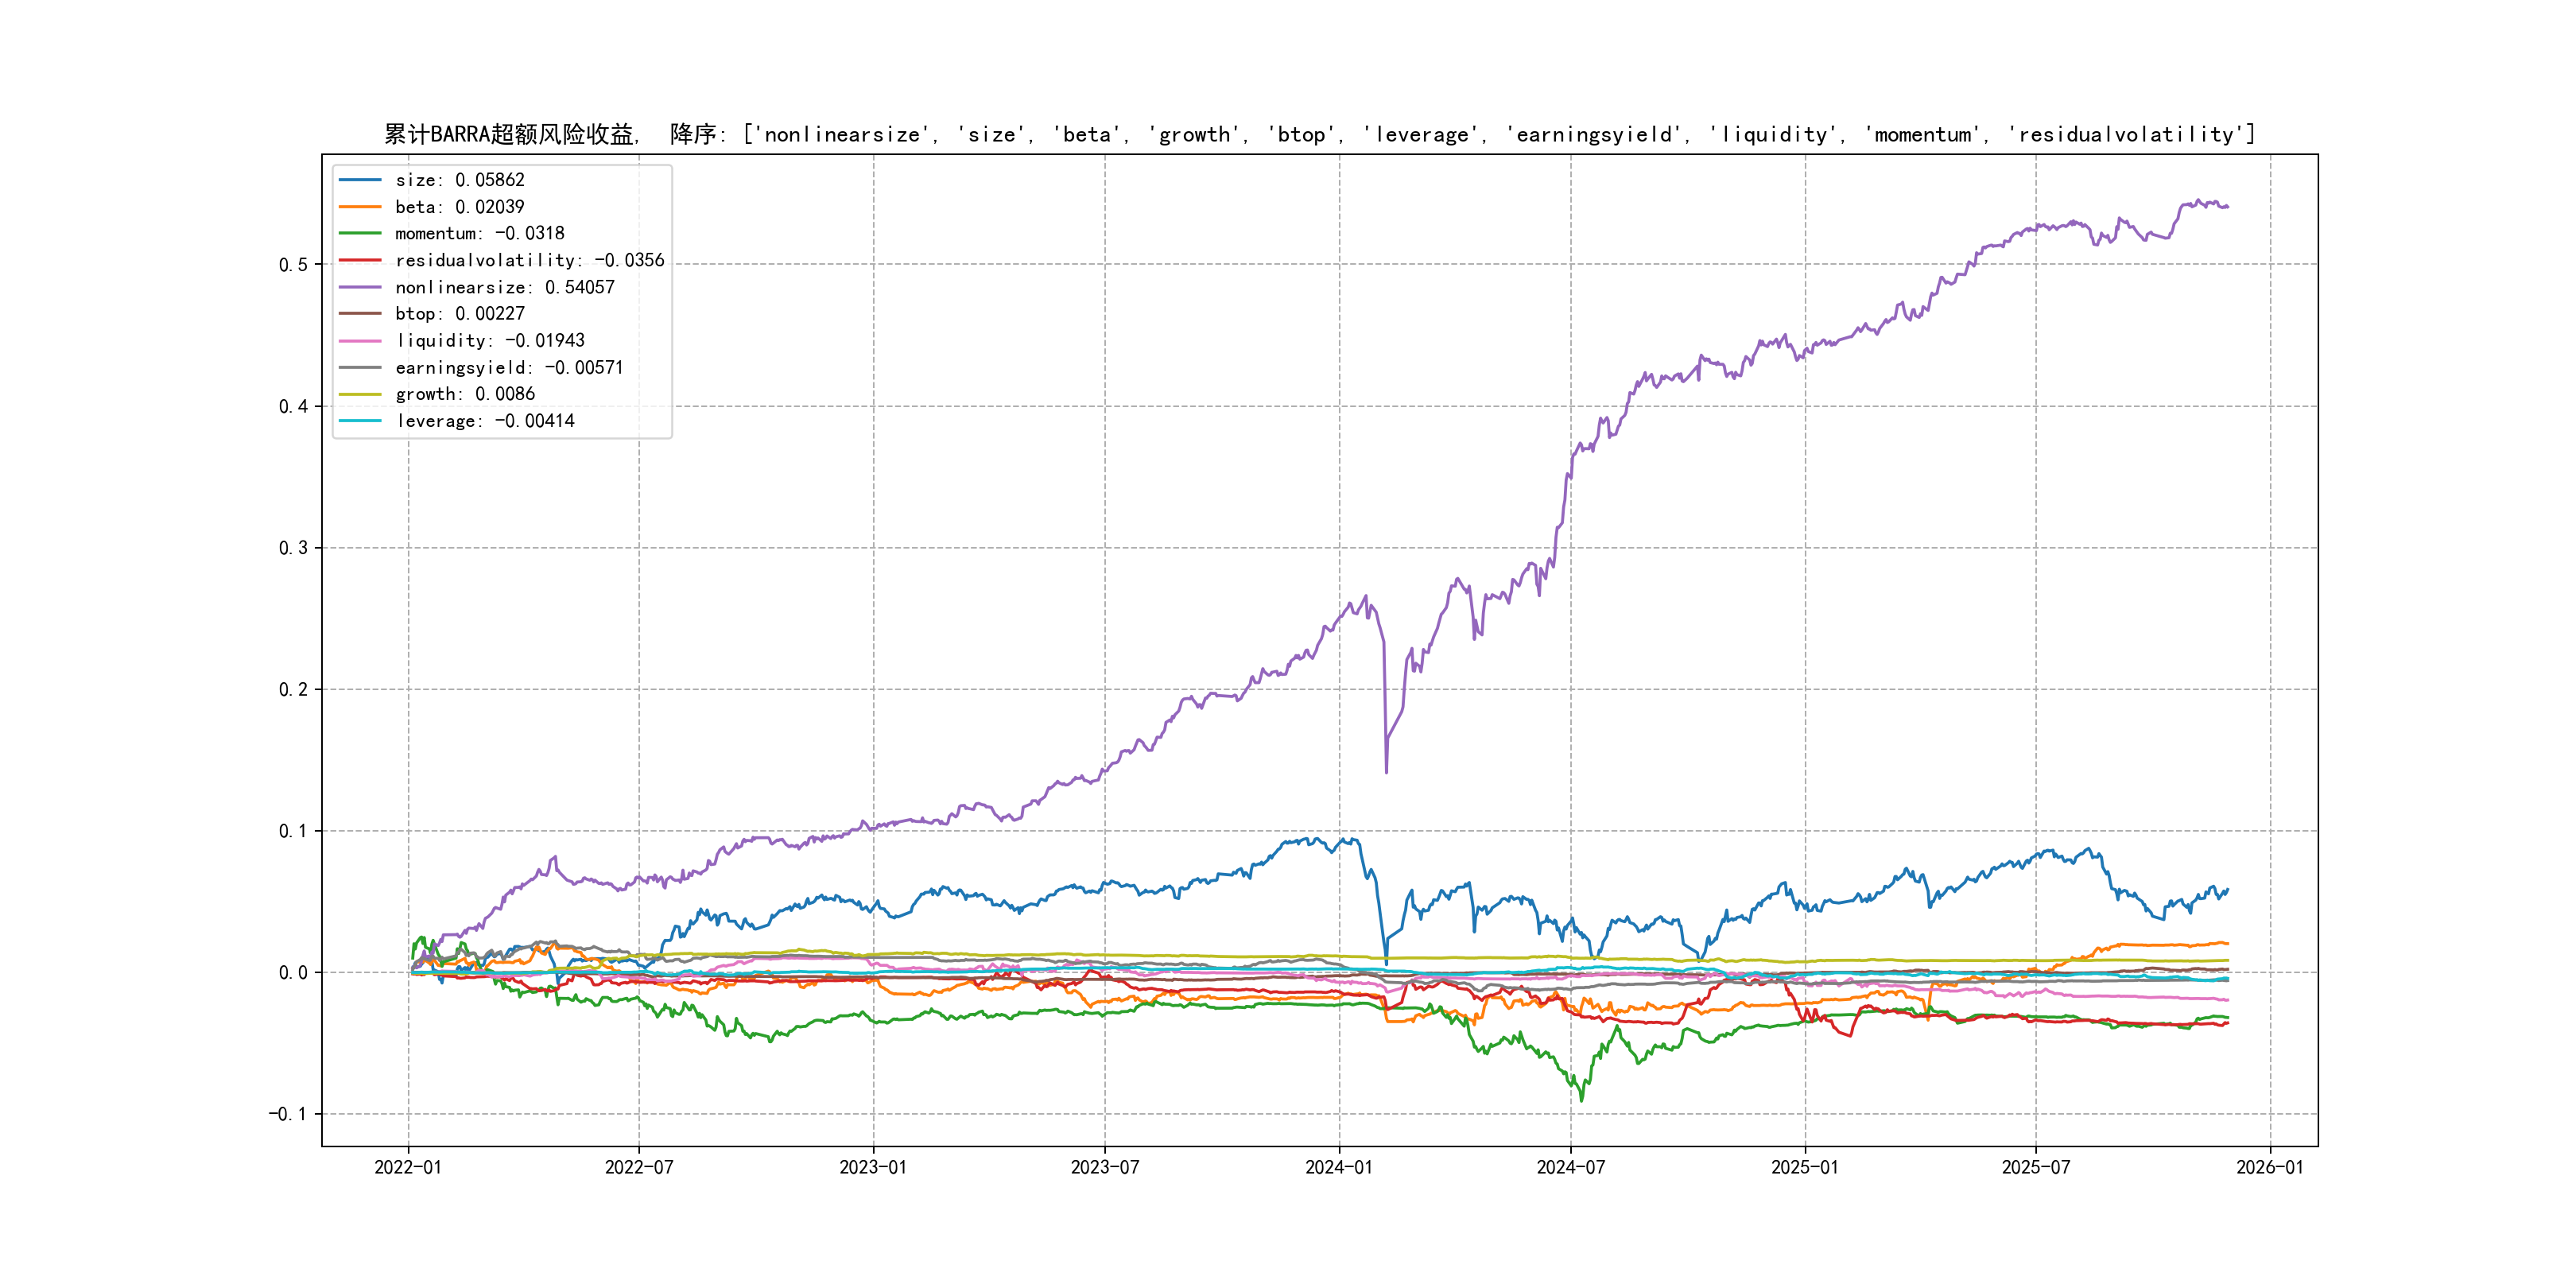The width and height of the screenshot is (2576, 1288).
Task: Click the 0.0 y-axis tick label
Action: click(293, 973)
